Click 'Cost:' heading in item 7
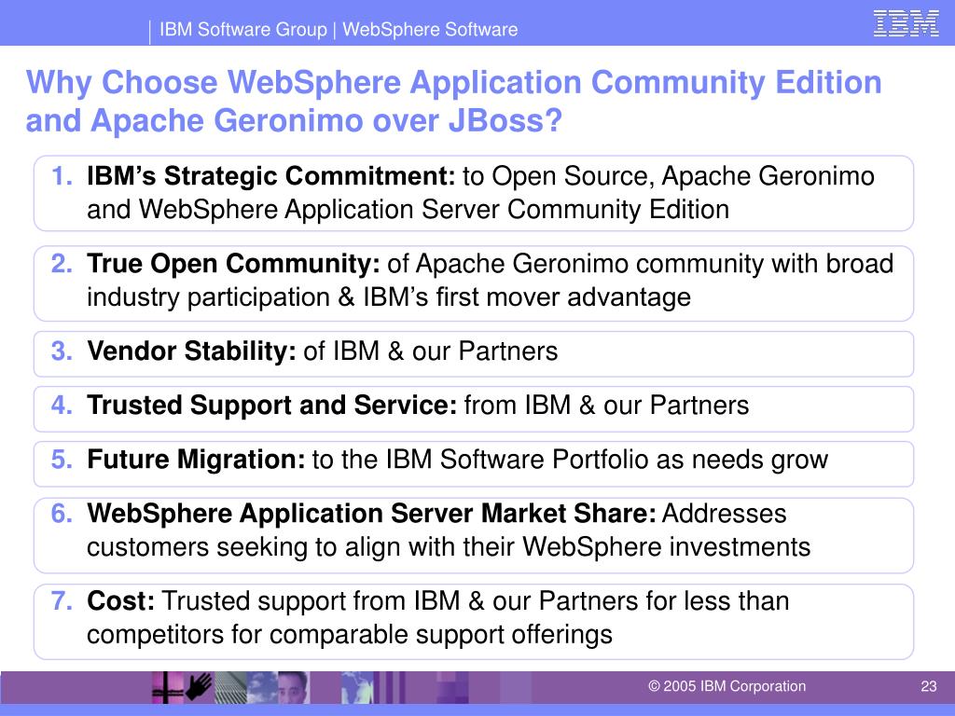 pos(120,601)
